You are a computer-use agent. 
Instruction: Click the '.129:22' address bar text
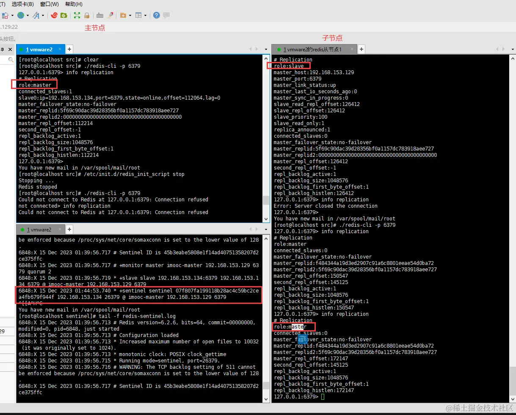[x=9, y=27]
